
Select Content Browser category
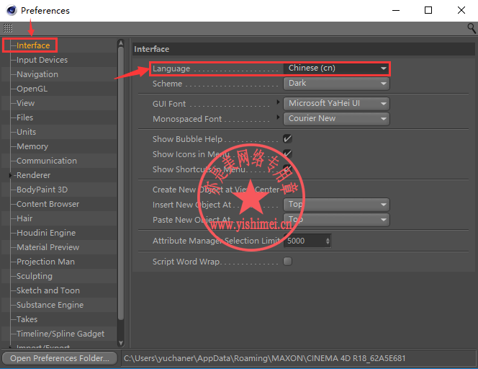[48, 204]
